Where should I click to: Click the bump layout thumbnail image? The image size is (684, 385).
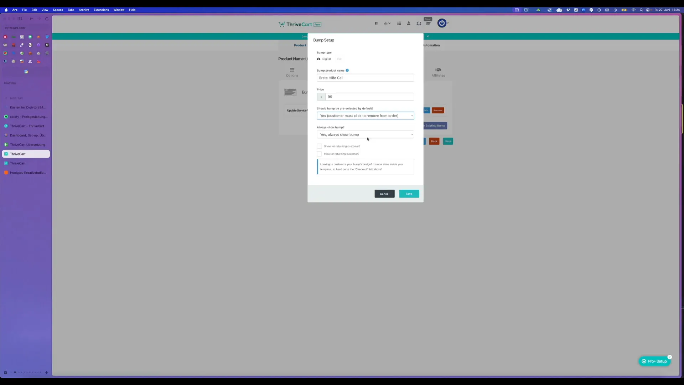290,92
